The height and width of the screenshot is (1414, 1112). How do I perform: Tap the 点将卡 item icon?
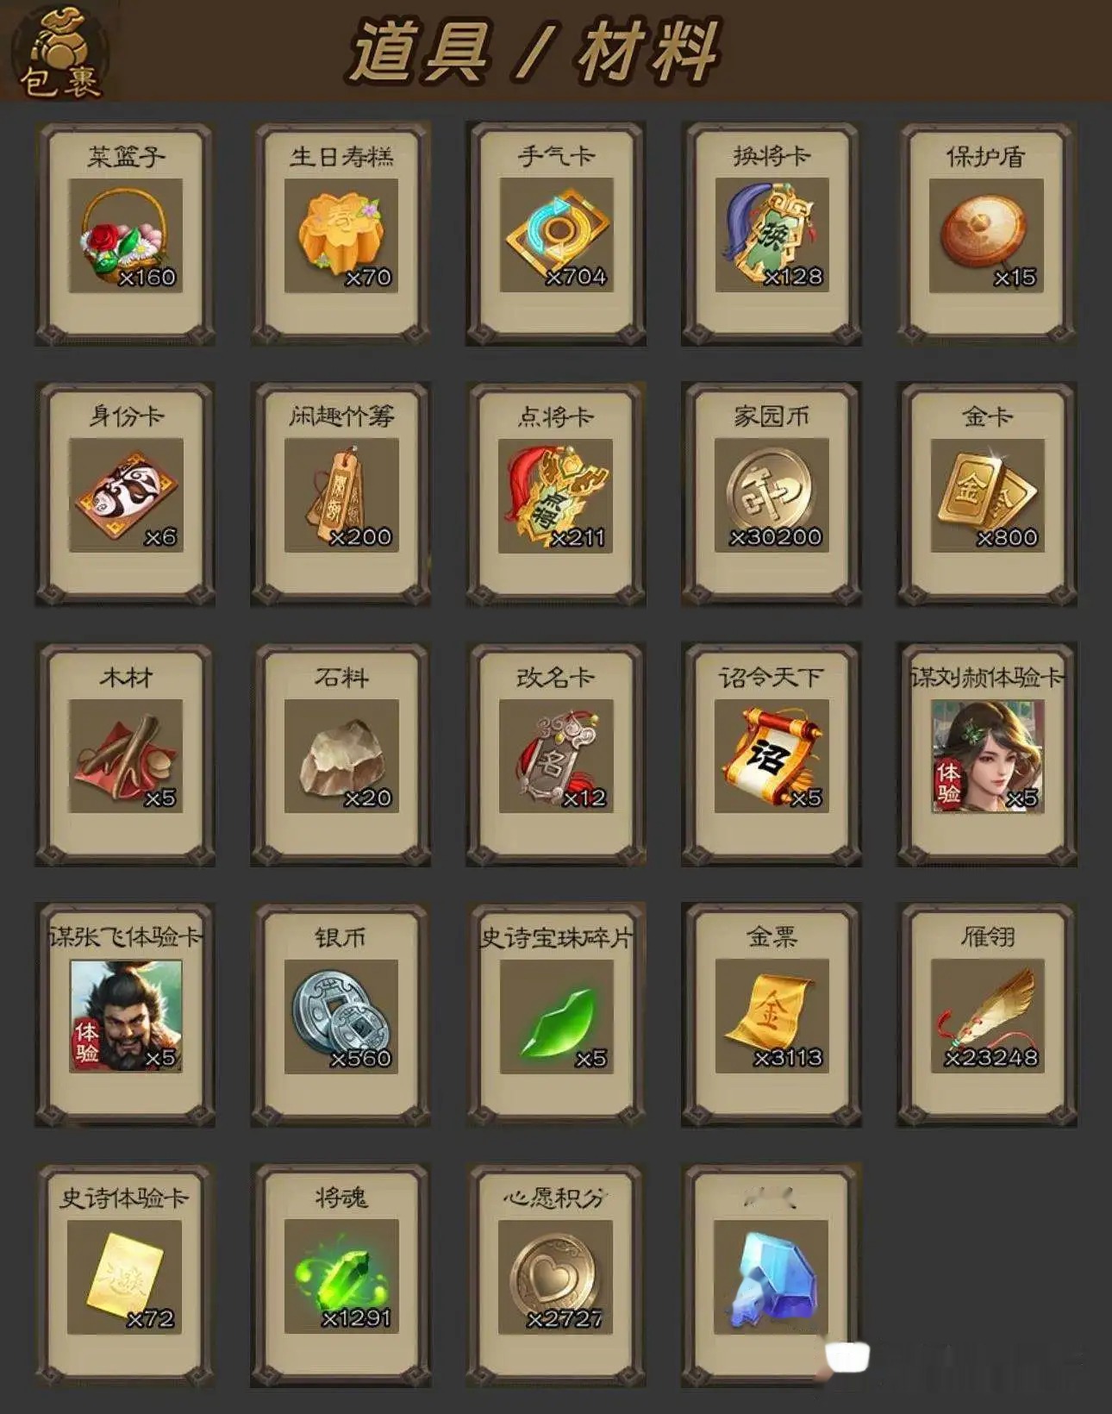pyautogui.click(x=556, y=496)
